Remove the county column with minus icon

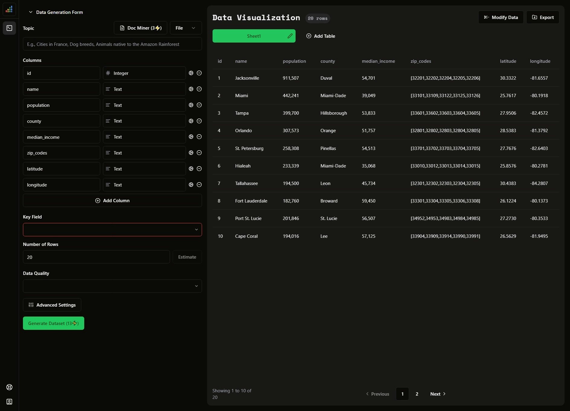coord(199,121)
